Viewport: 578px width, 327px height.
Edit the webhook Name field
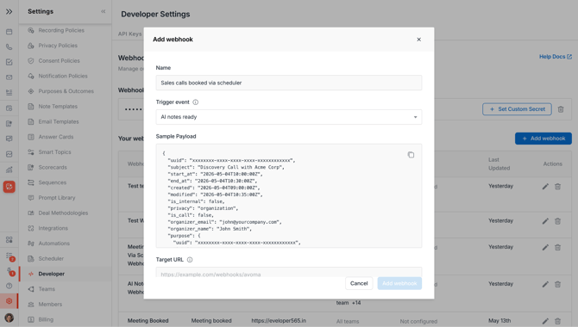pyautogui.click(x=289, y=83)
